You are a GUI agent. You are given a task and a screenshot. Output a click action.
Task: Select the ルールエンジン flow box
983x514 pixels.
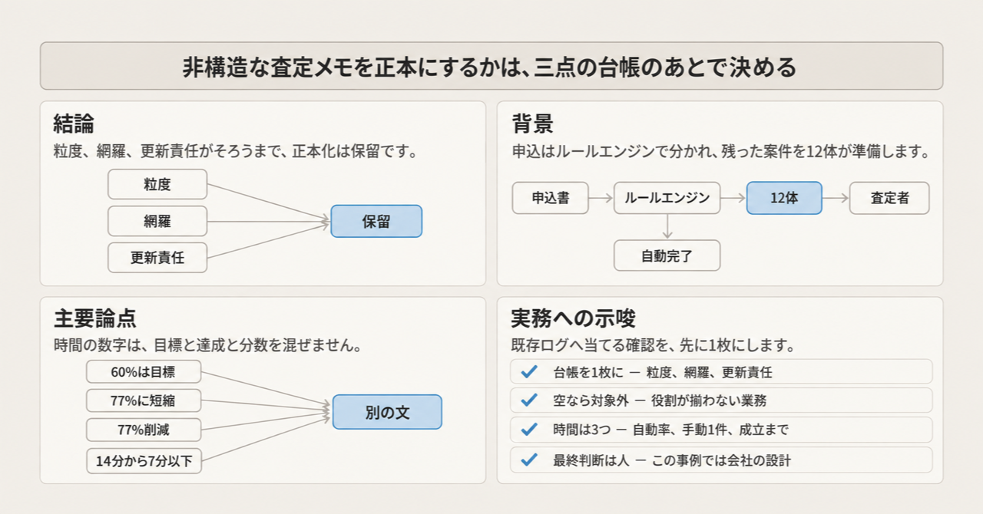click(667, 198)
